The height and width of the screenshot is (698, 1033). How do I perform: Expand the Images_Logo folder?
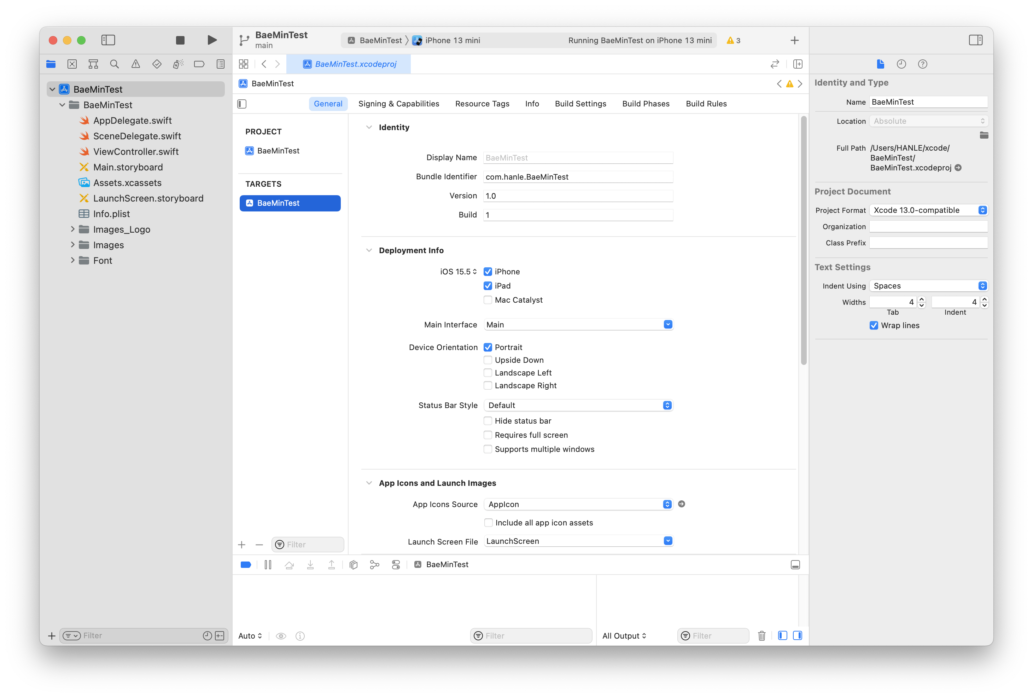[x=72, y=229]
